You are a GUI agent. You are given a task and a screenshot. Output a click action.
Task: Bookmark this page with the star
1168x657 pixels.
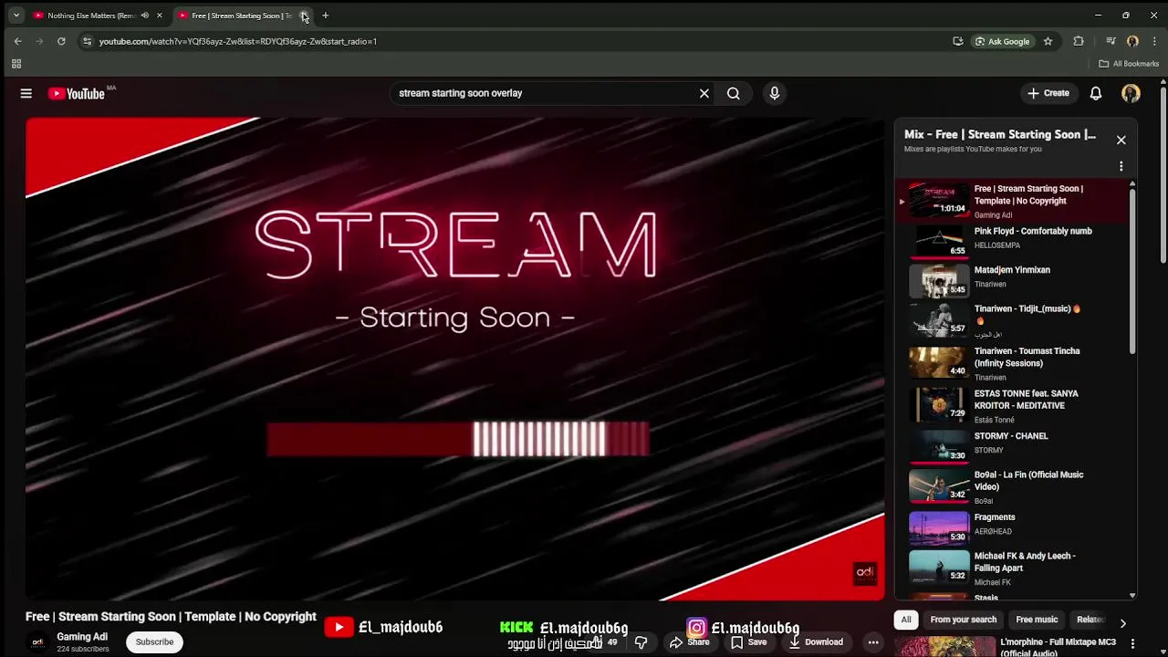tap(1048, 41)
